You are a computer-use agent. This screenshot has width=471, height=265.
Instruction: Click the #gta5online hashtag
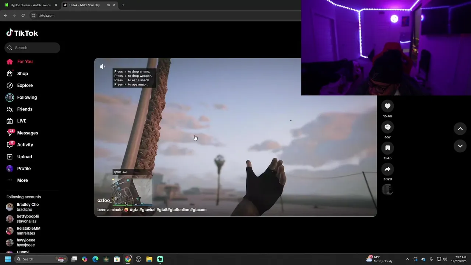point(178,210)
